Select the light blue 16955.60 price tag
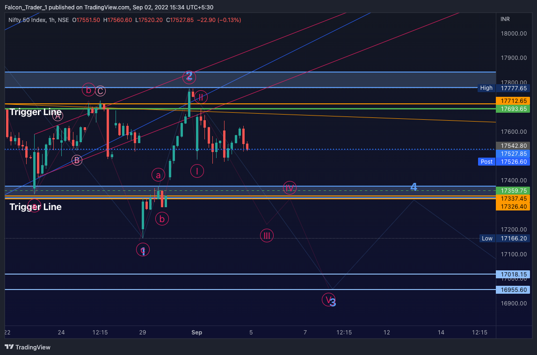Screen dimensions: 537x355 (513, 290)
